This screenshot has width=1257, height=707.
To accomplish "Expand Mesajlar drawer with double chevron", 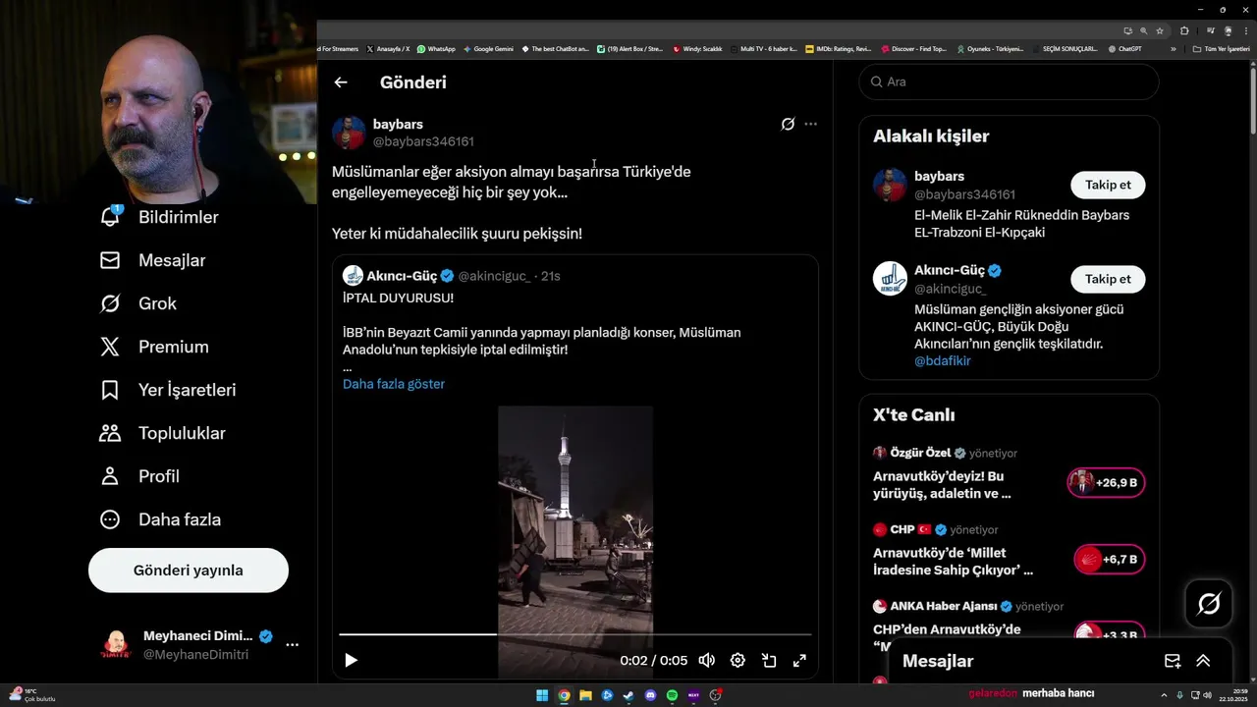I will click(1203, 661).
